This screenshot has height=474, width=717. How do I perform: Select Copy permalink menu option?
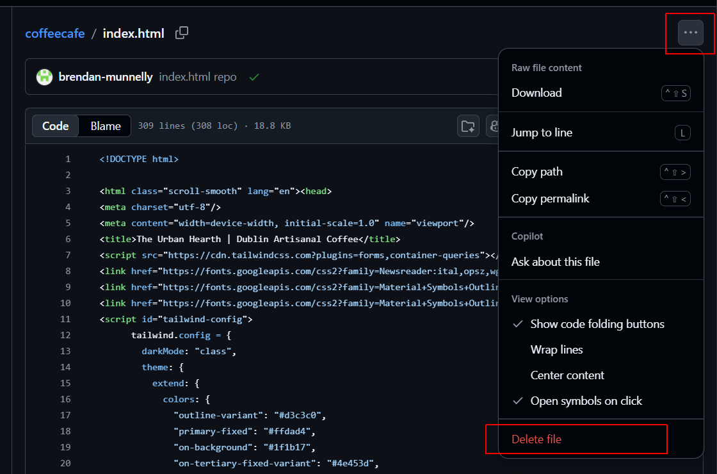coord(601,199)
